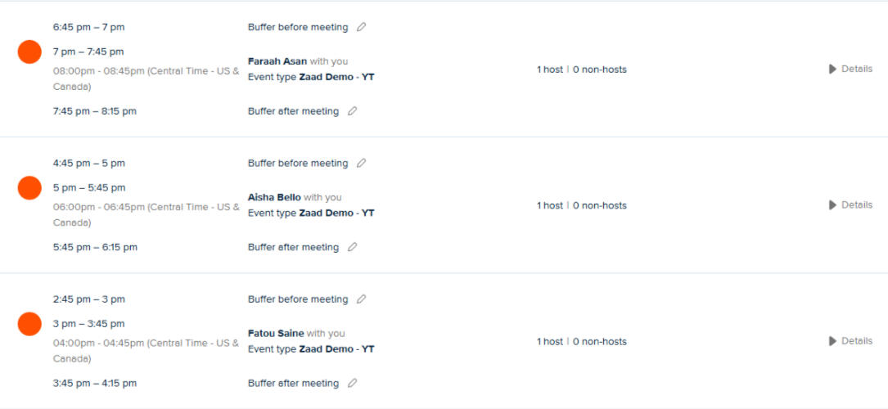Expand Details for Aisha Bello meeting
The width and height of the screenshot is (888, 409).
pyautogui.click(x=850, y=204)
